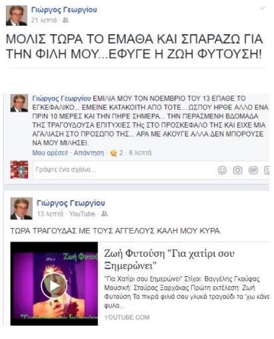Image resolution: width=274 pixels, height=339 pixels.
Task: Open Γιώργος Γεωργίου name in second post
Action: (71, 203)
